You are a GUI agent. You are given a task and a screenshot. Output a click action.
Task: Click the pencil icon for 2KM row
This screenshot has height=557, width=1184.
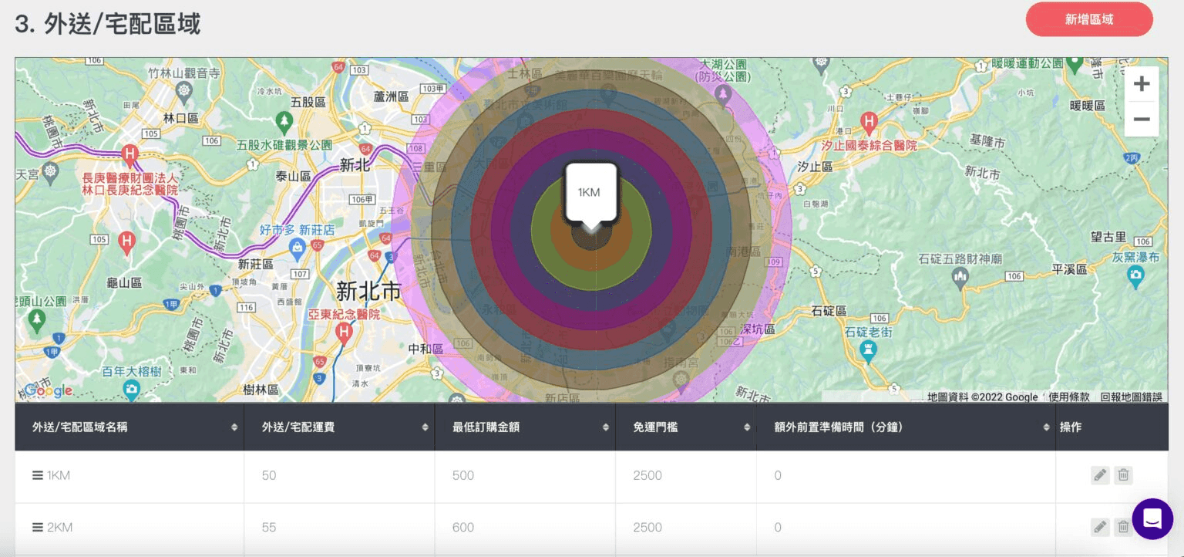click(x=1100, y=528)
